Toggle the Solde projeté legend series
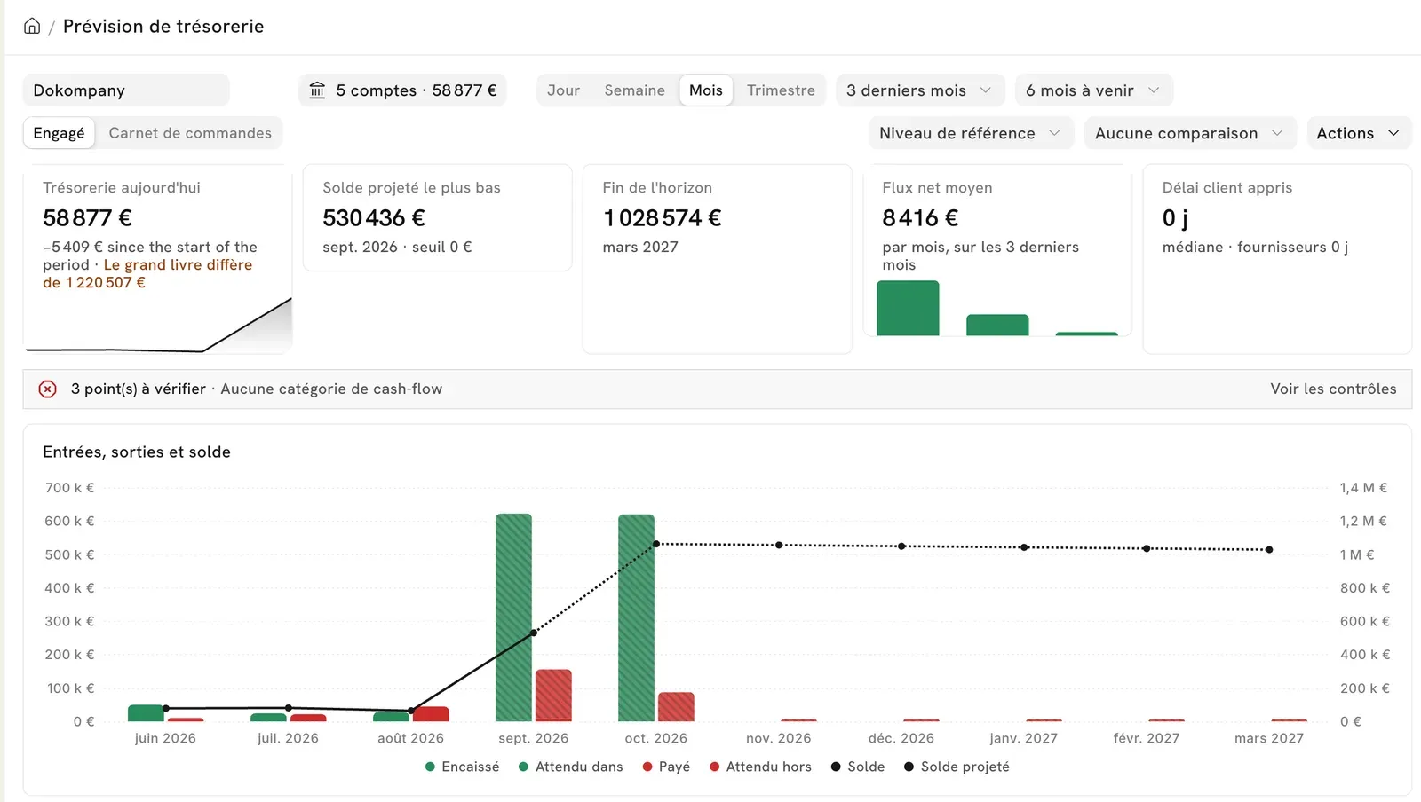Viewport: 1421px width, 802px height. click(957, 767)
